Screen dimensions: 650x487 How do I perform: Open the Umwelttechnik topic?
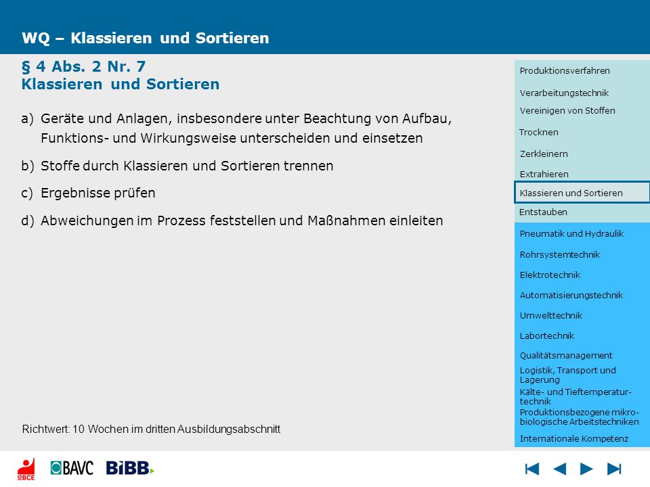(x=550, y=316)
